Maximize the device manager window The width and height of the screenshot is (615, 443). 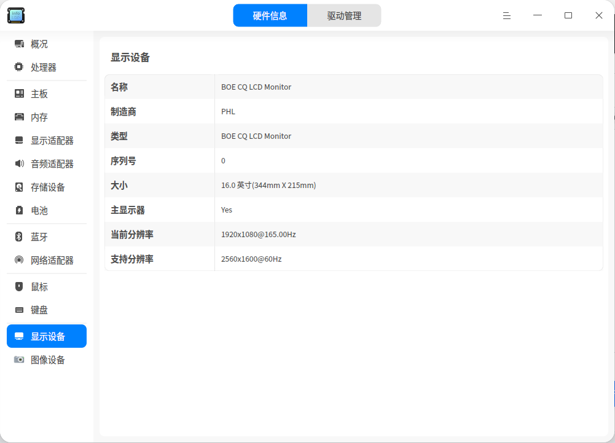click(x=568, y=16)
